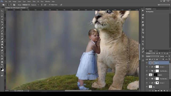Screen dimensions: 171x96
Task: Delete layer with trash icon
Action: pyautogui.click(x=167, y=91)
